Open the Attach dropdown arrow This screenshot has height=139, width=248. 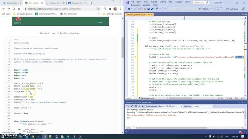click(210, 9)
